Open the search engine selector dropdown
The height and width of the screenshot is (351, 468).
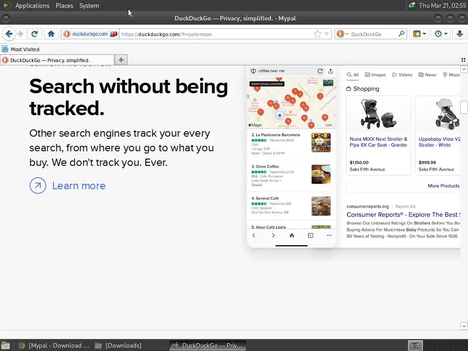(x=342, y=34)
